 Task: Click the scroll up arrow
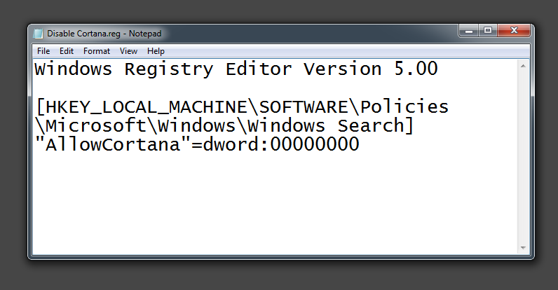pos(522,65)
